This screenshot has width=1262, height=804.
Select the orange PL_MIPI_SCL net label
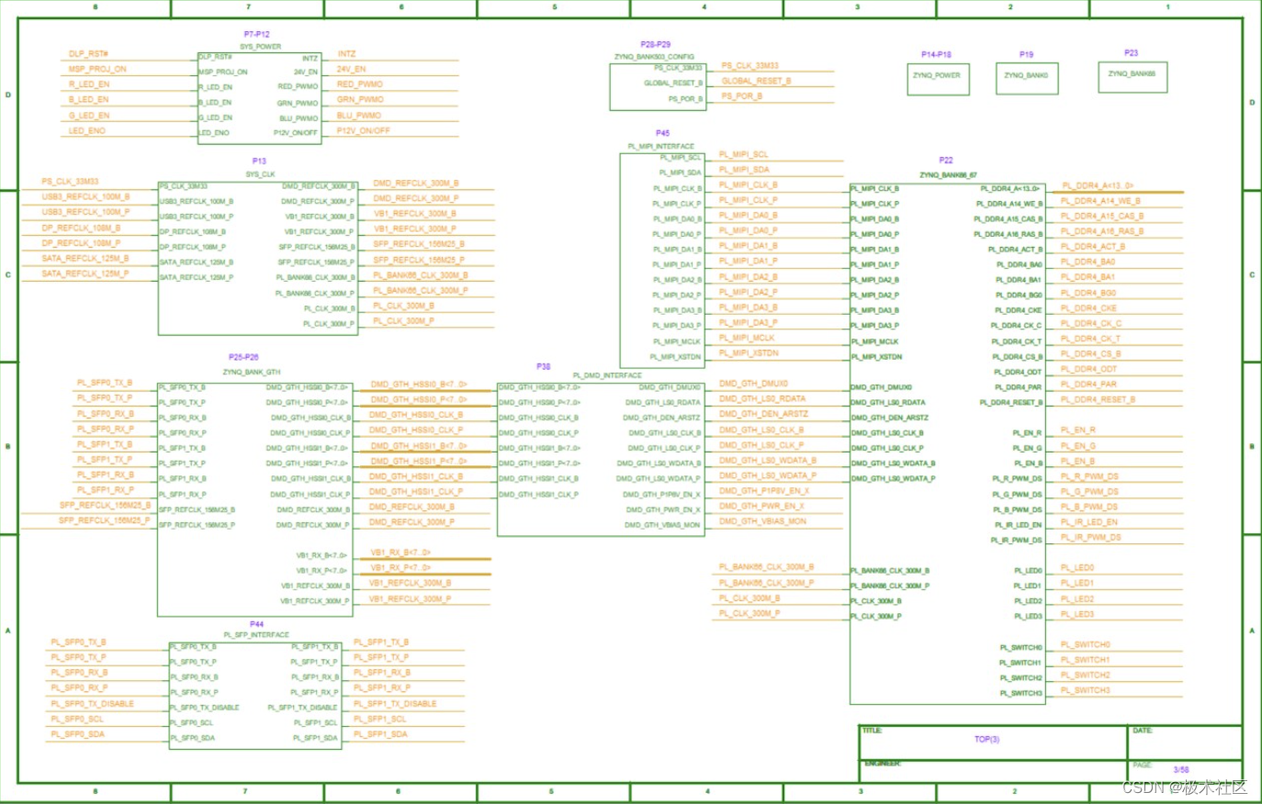743,154
